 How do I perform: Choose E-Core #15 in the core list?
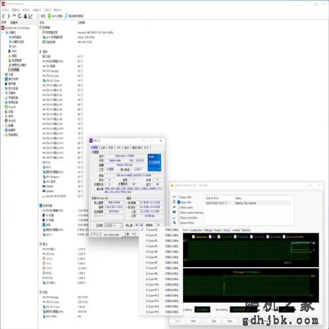click(161, 312)
